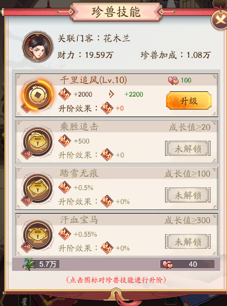This screenshot has width=227, height=306.
Task: Close the 珍兽技能 panel
Action: click(x=220, y=20)
